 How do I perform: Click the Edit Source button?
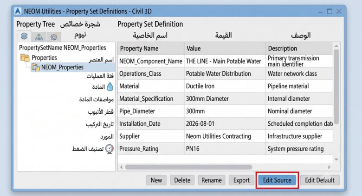(277, 180)
